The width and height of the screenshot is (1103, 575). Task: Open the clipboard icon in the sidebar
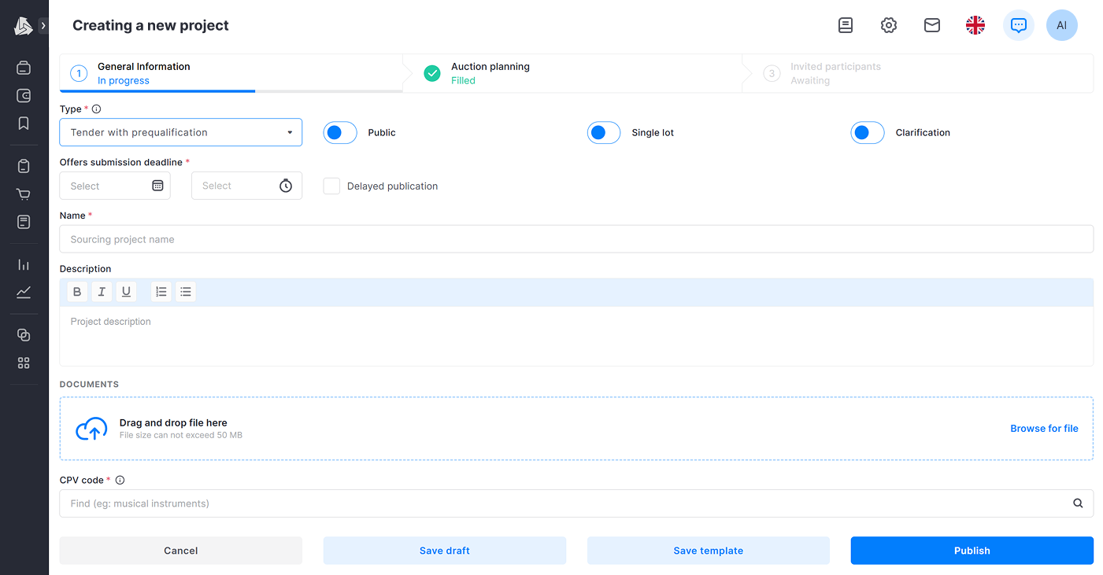click(24, 166)
